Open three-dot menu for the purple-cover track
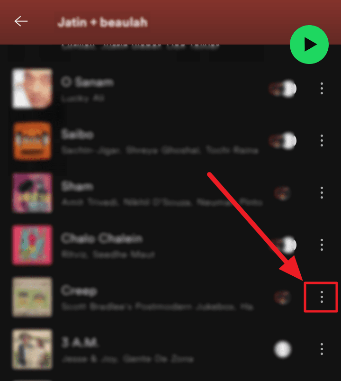Screen dimensions: 341x381 pyautogui.click(x=322, y=193)
